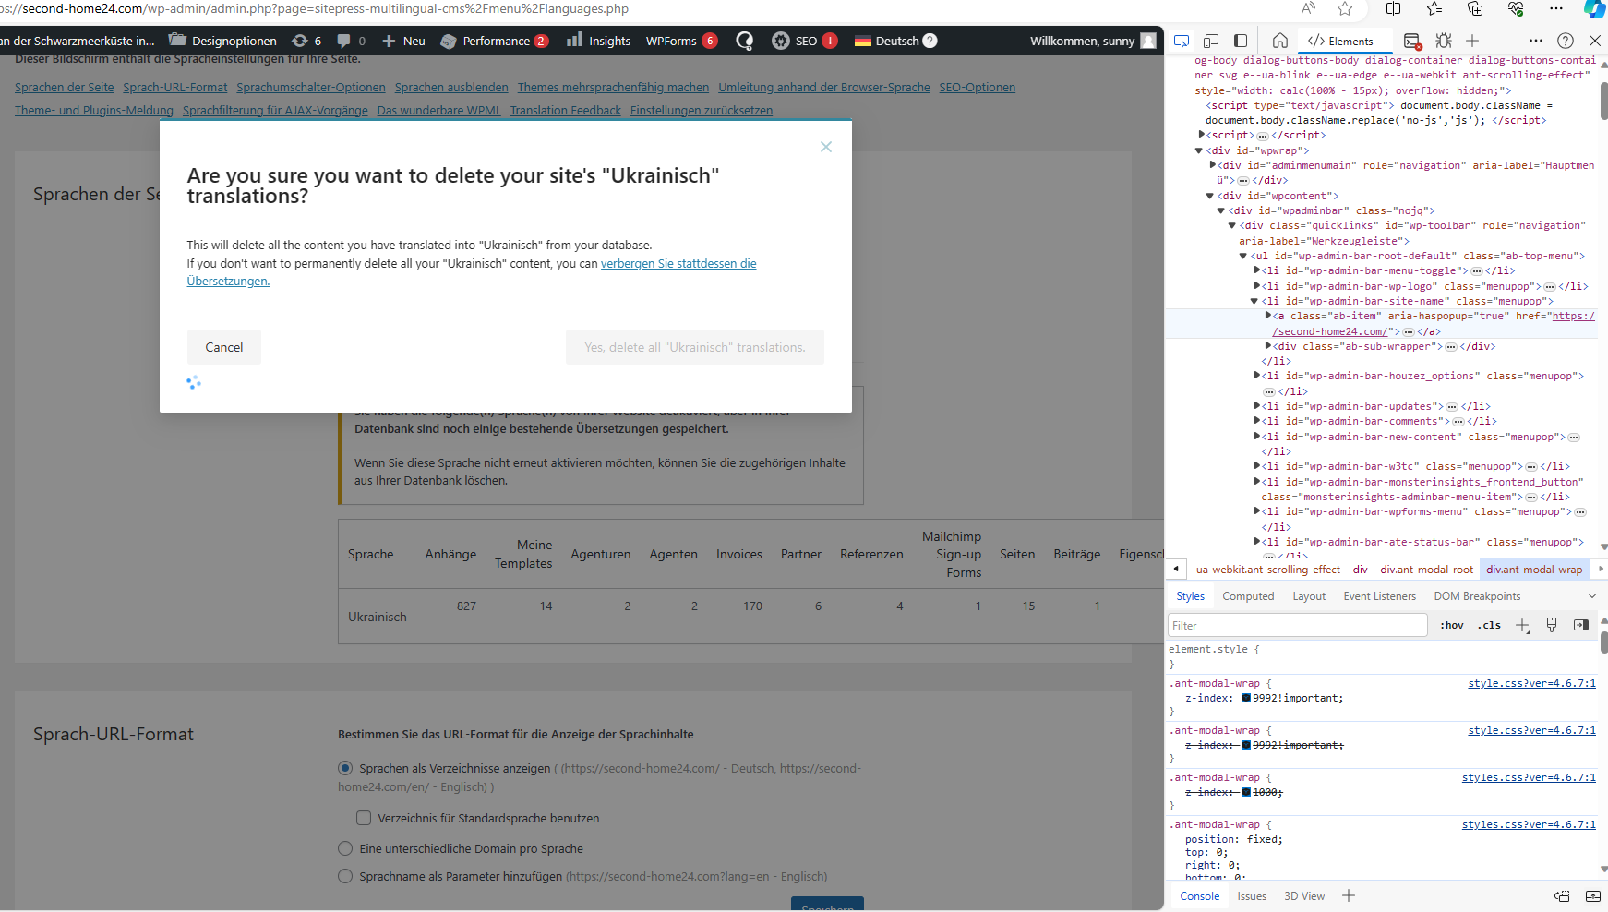Expand the wp-admin-bar-comments li node
This screenshot has height=912, width=1608.
tap(1257, 421)
